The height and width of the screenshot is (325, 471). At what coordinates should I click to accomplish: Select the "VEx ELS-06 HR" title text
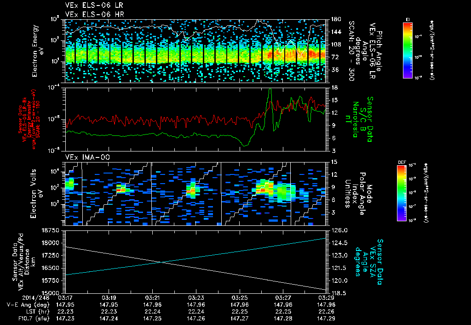[x=95, y=14]
